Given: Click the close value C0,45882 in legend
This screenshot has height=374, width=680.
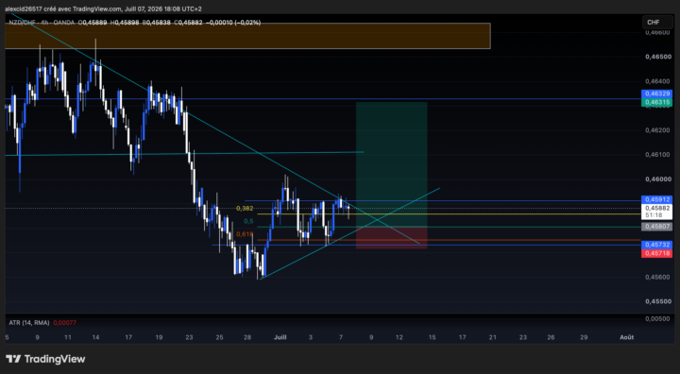Looking at the screenshot, I should point(189,23).
